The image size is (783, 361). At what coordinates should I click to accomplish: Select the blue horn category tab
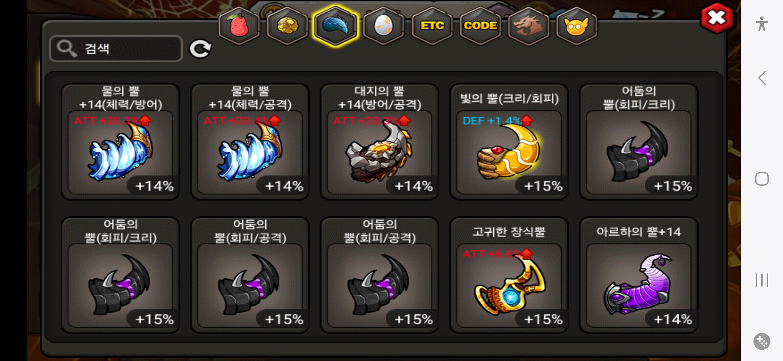click(x=336, y=25)
